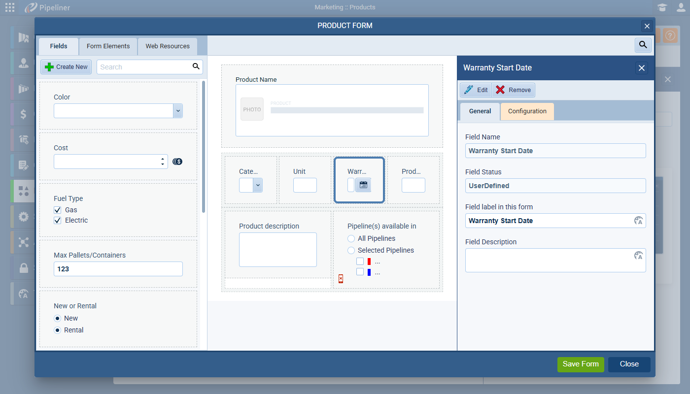Viewport: 690px width, 394px height.
Task: Click translate icon in Field label input
Action: point(638,221)
